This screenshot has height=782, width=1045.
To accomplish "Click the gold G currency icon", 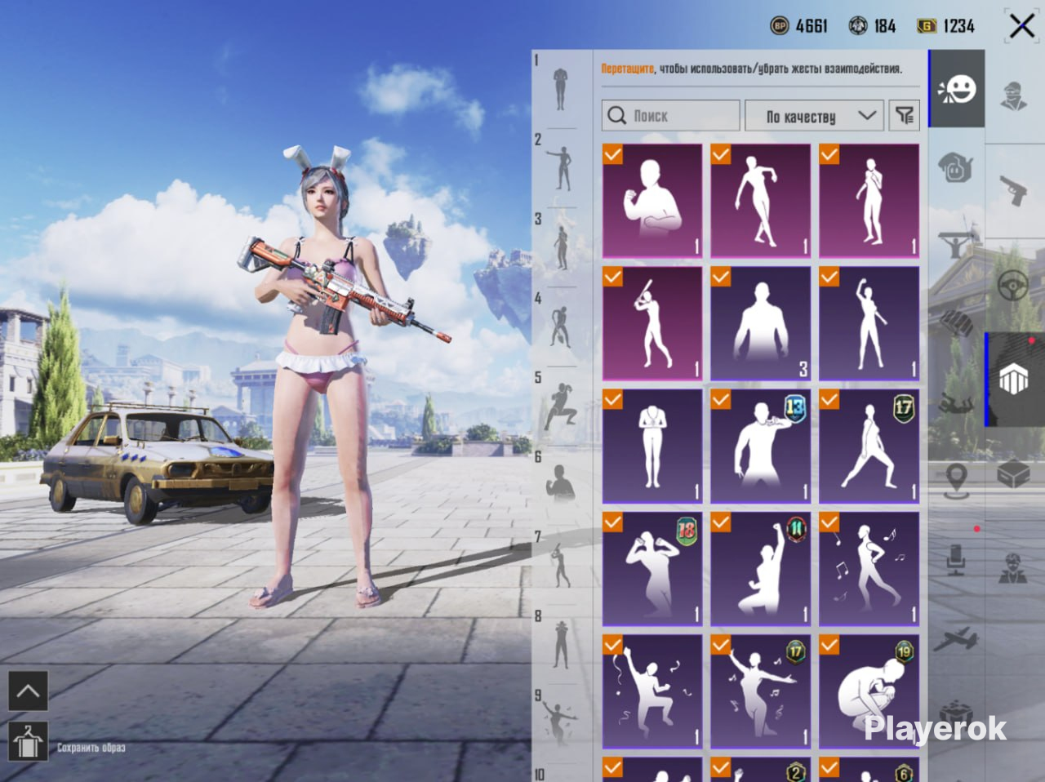I will pyautogui.click(x=927, y=26).
